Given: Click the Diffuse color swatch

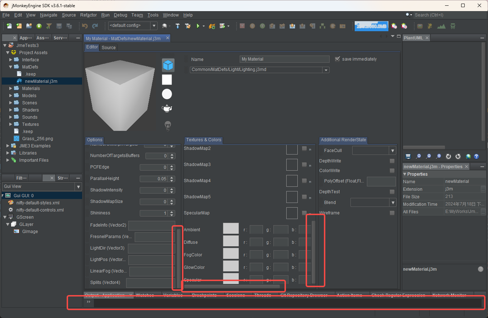Looking at the screenshot, I should 231,241.
